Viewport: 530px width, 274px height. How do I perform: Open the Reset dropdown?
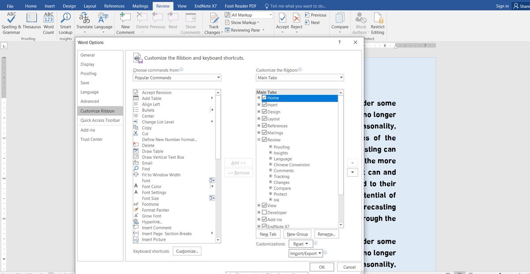tap(300, 244)
